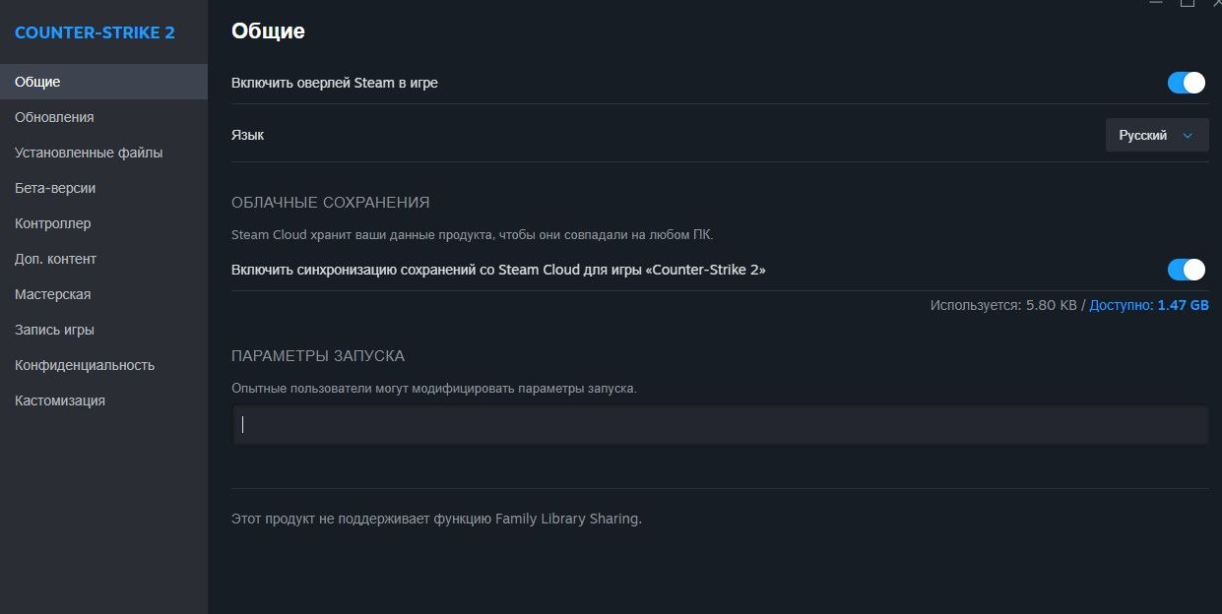Open the Контроллер settings page
This screenshot has height=614, width=1222.
[x=53, y=223]
